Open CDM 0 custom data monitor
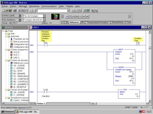Screen dimensions: 153x114 (x=20, y=100)
